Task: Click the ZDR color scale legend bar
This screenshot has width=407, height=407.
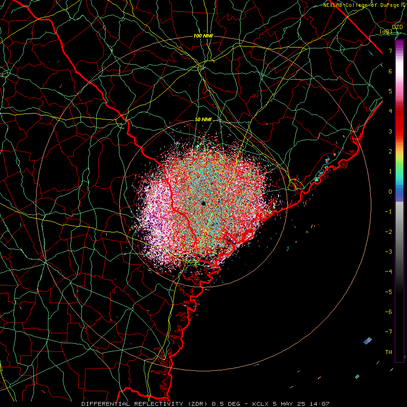Action: (x=399, y=201)
